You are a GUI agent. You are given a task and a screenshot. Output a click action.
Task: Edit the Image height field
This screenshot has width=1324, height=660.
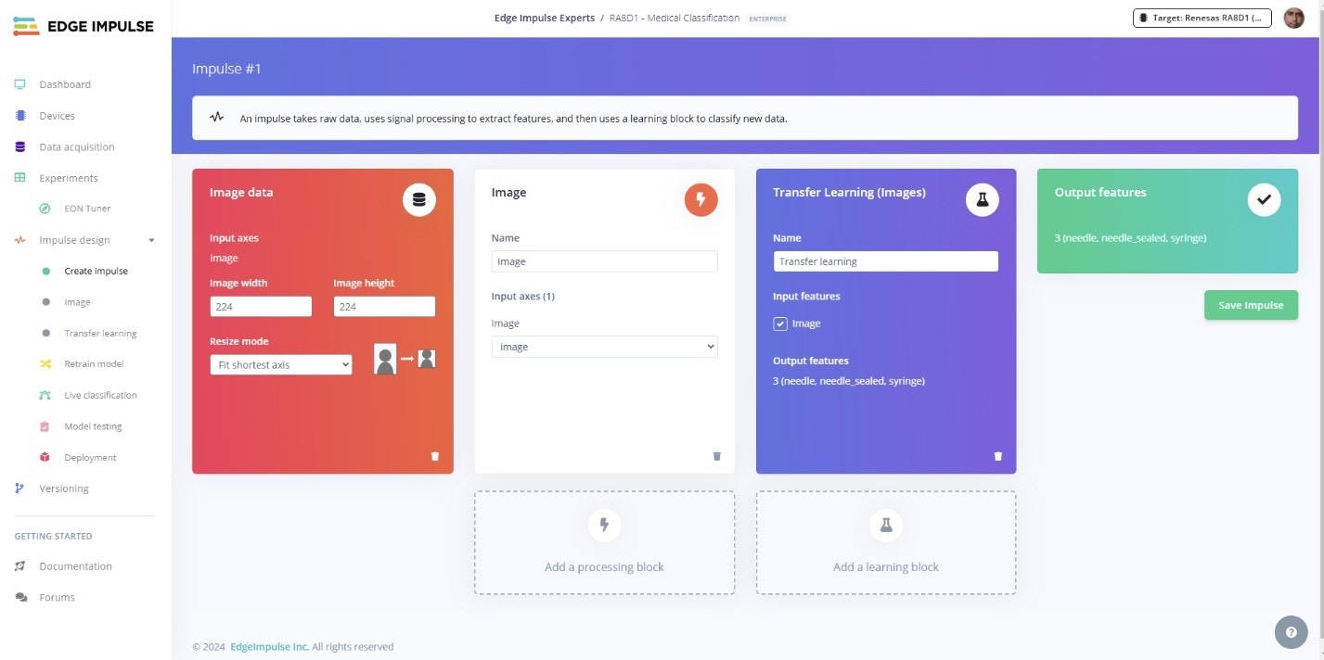point(384,307)
